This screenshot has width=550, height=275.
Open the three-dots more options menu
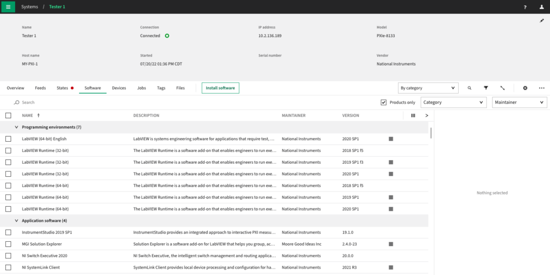pyautogui.click(x=541, y=88)
